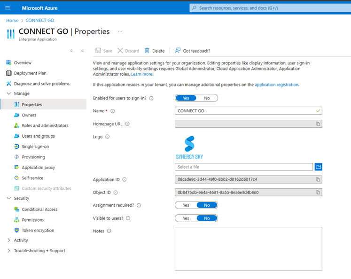Image resolution: width=351 pixels, height=279 pixels.
Task: Show info tooltip for Name
Action: click(113, 111)
